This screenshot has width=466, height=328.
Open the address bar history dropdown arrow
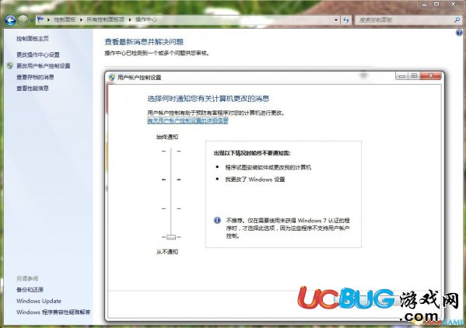(336, 20)
